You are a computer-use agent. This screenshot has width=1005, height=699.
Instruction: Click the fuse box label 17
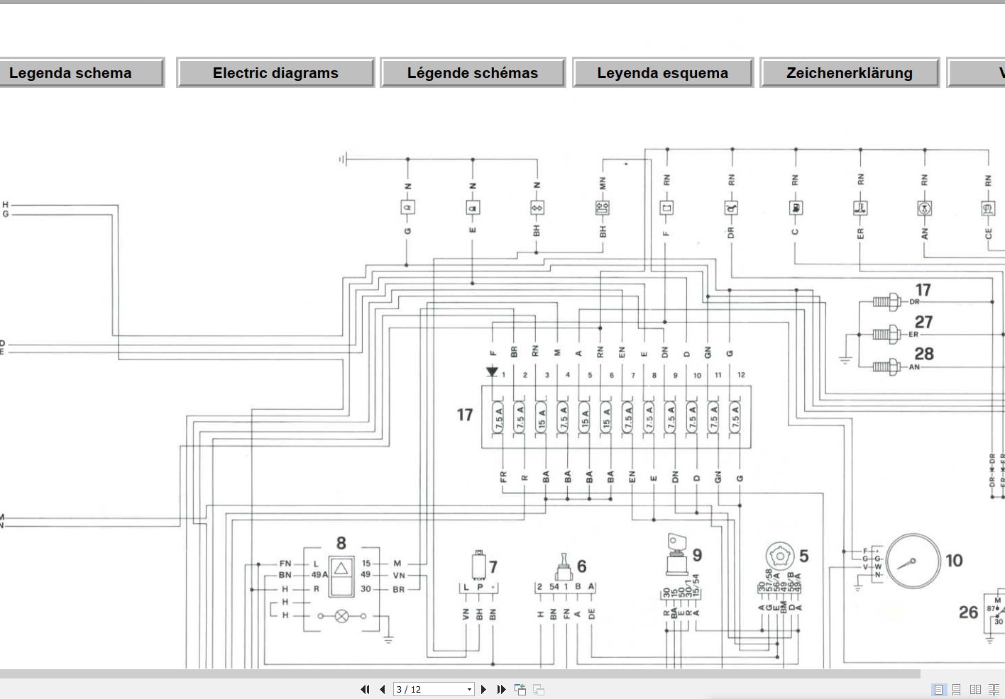coord(465,415)
